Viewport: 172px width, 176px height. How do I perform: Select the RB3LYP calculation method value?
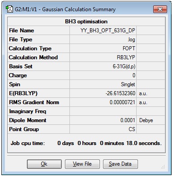(126, 57)
